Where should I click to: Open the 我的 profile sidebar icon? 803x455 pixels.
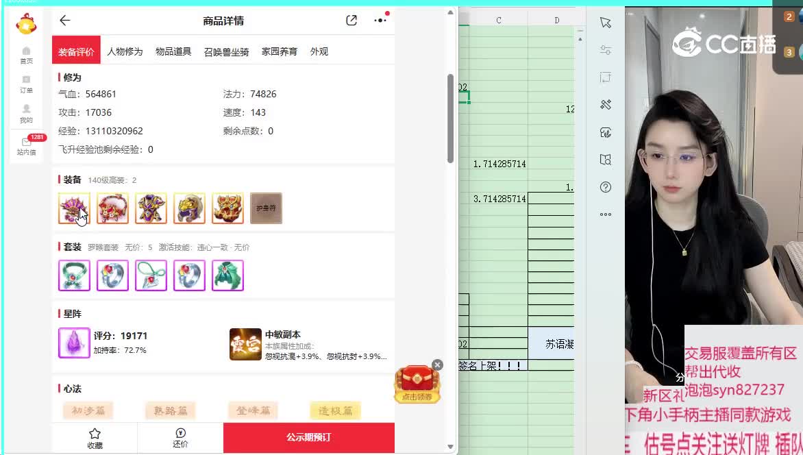pyautogui.click(x=26, y=114)
